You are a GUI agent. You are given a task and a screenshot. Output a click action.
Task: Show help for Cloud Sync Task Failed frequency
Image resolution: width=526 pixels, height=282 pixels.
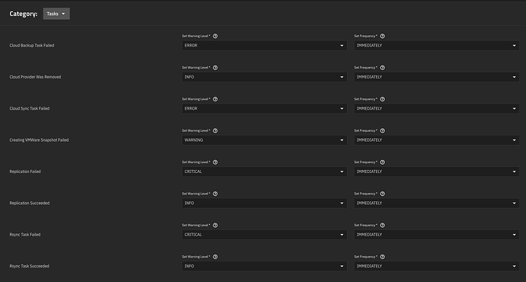(x=383, y=99)
